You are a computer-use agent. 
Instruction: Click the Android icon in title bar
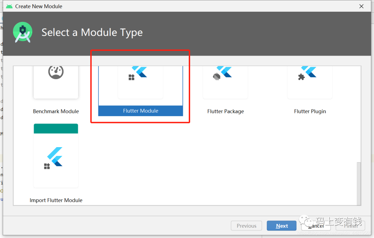(x=9, y=7)
